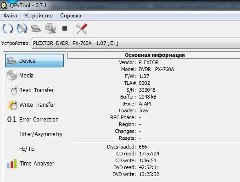
Task: Stop the running test with the square icon
Action: coord(65,28)
